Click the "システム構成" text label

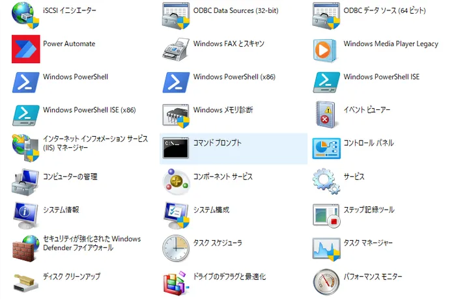[211, 210]
